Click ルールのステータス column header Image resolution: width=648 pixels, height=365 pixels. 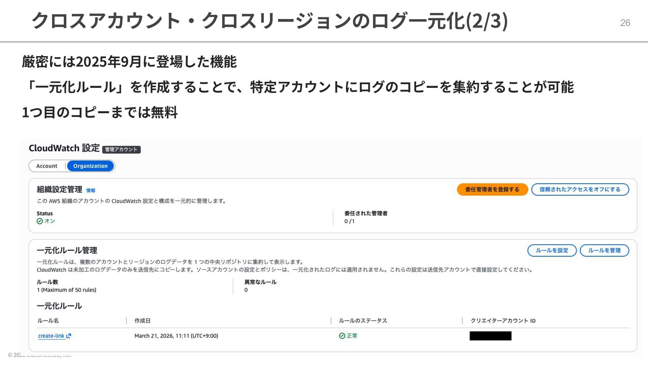coord(363,321)
